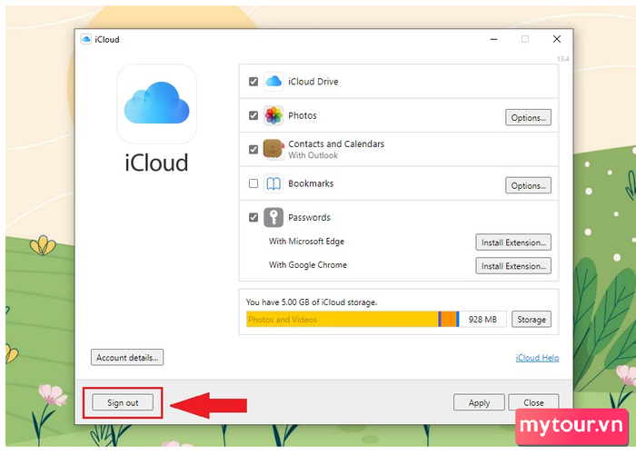This screenshot has height=455, width=636.
Task: Click 'With Google Chrome' label
Action: point(308,265)
